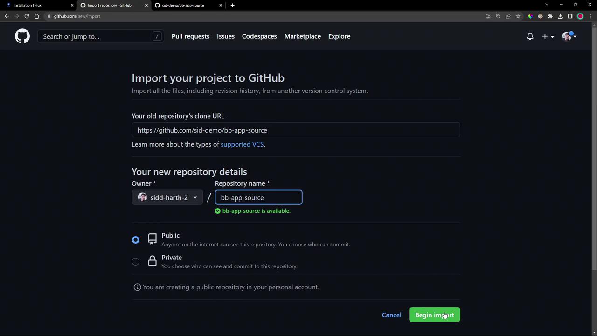
Task: Open the browser downloads icon
Action: pos(560,16)
